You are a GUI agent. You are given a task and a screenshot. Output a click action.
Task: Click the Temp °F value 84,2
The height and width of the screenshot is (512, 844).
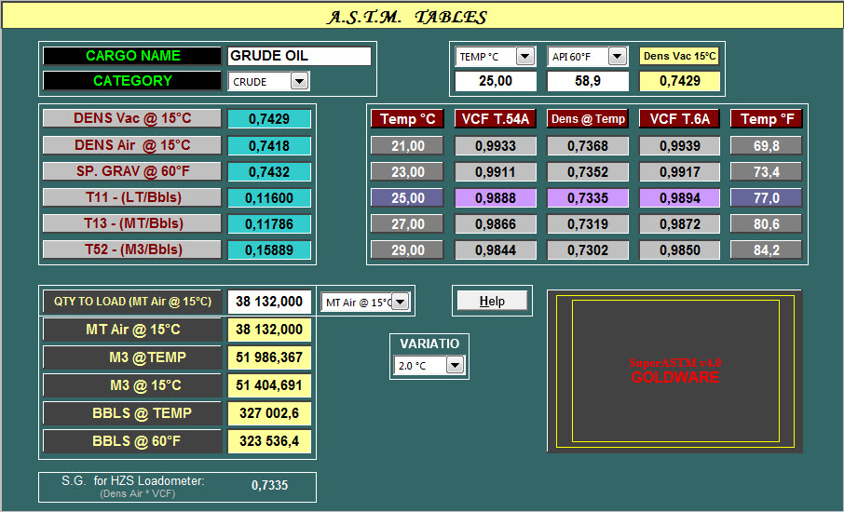[x=767, y=250]
